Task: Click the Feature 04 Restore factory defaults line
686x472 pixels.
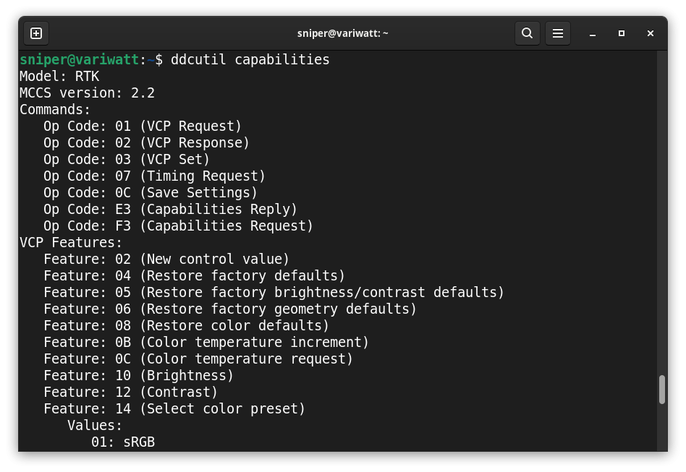Action: pyautogui.click(x=194, y=275)
